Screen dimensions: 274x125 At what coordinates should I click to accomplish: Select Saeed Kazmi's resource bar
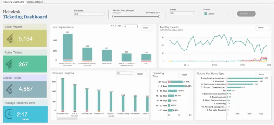[x=87, y=100]
